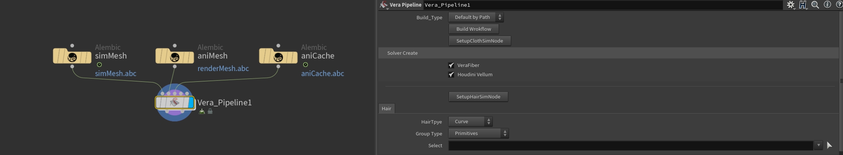Click the time-dependent clock badge under simMesh

[99, 64]
